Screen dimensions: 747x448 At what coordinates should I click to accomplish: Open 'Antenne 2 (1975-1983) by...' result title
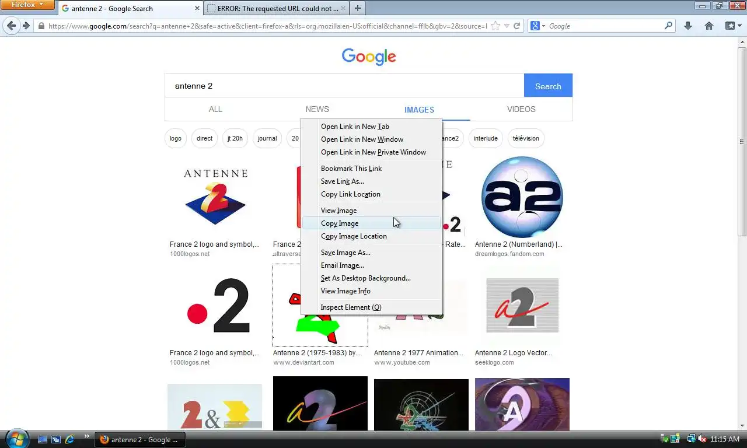tap(317, 353)
